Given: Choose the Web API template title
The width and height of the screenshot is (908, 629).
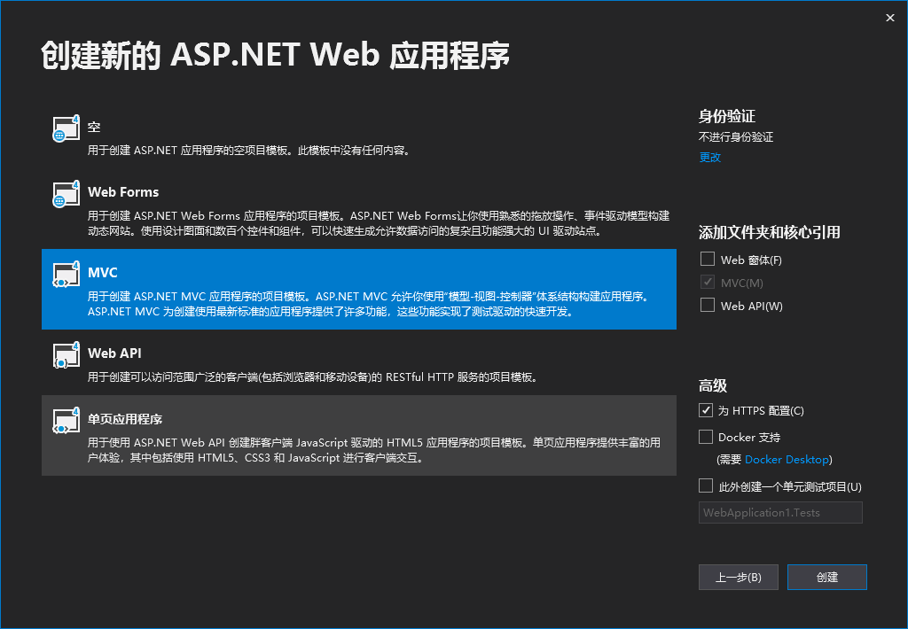Looking at the screenshot, I should point(114,353).
